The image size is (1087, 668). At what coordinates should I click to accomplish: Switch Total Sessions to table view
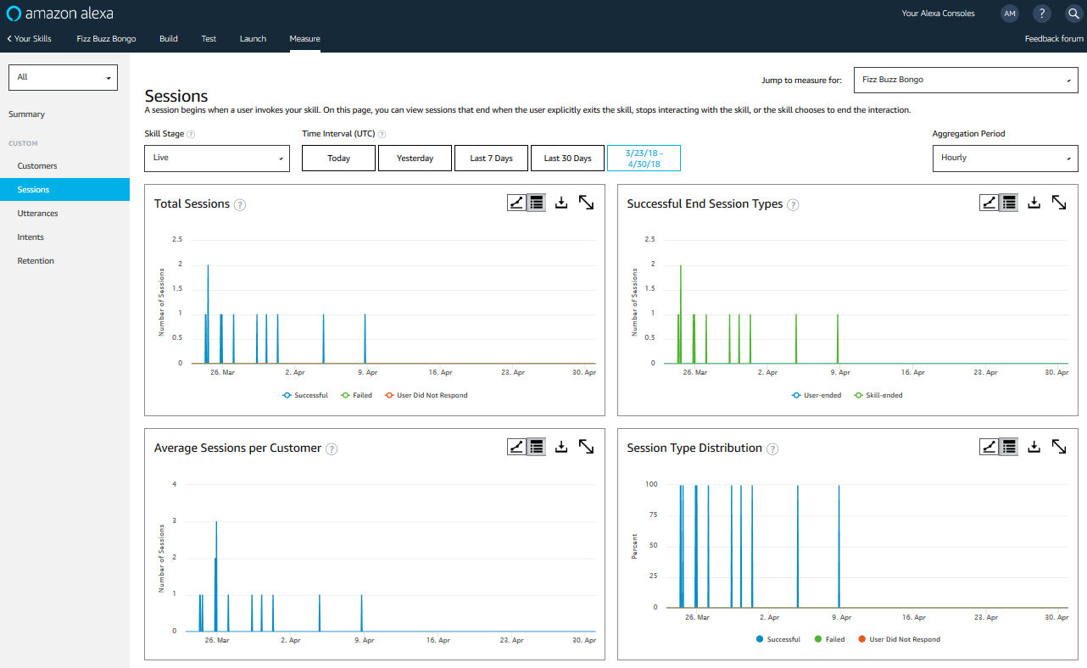click(x=536, y=203)
